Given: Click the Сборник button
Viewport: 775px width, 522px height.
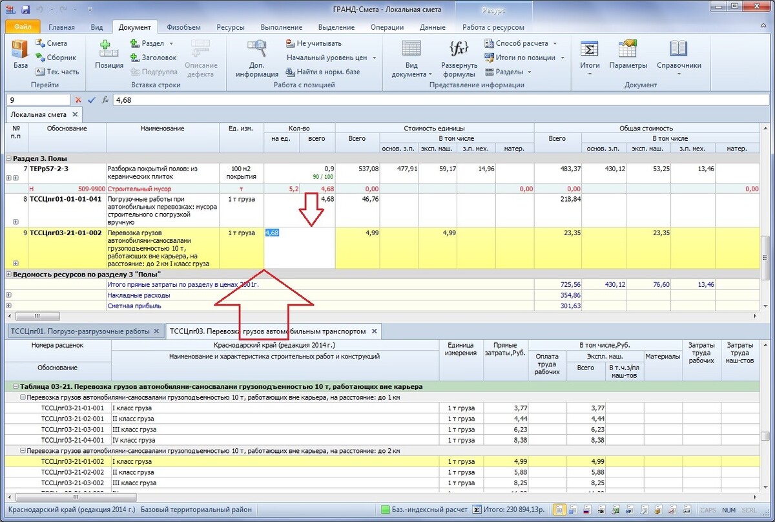Looking at the screenshot, I should point(56,57).
